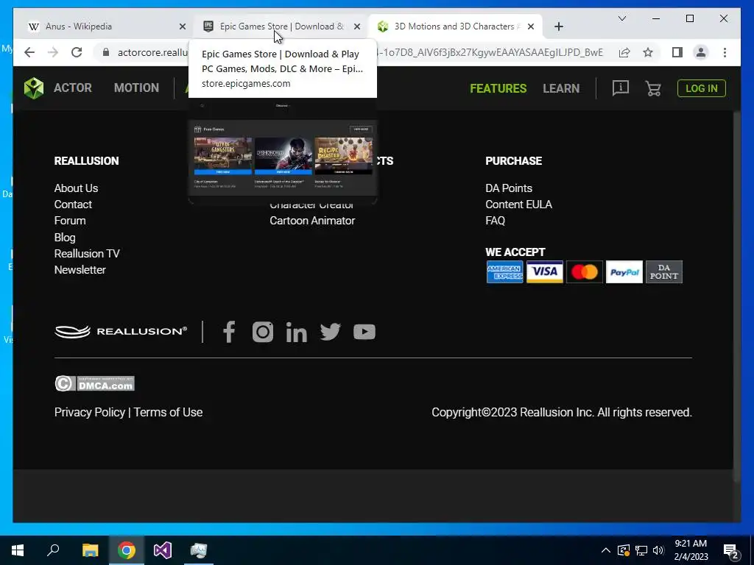Viewport: 754px width, 565px height.
Task: Open Reallusion Twitter icon
Action: [331, 332]
